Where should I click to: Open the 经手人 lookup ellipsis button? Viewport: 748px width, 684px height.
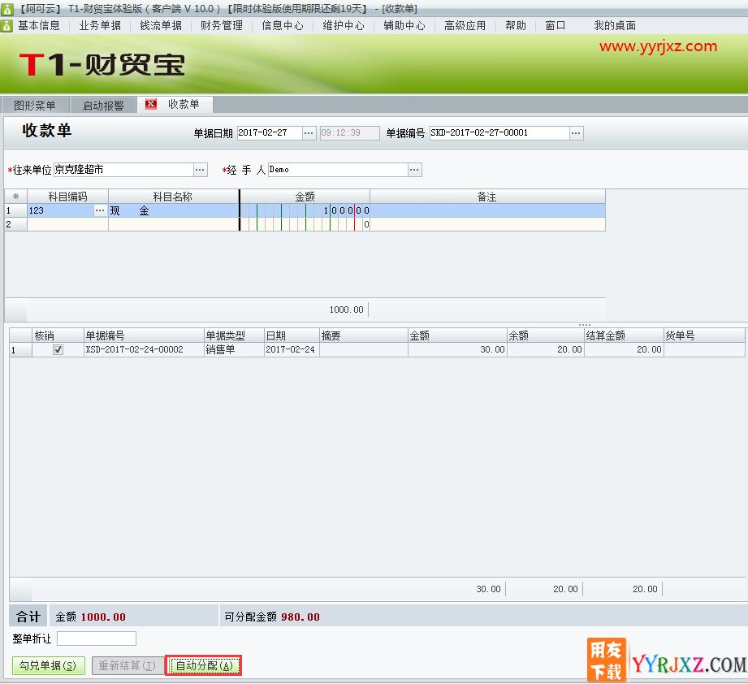pyautogui.click(x=414, y=170)
